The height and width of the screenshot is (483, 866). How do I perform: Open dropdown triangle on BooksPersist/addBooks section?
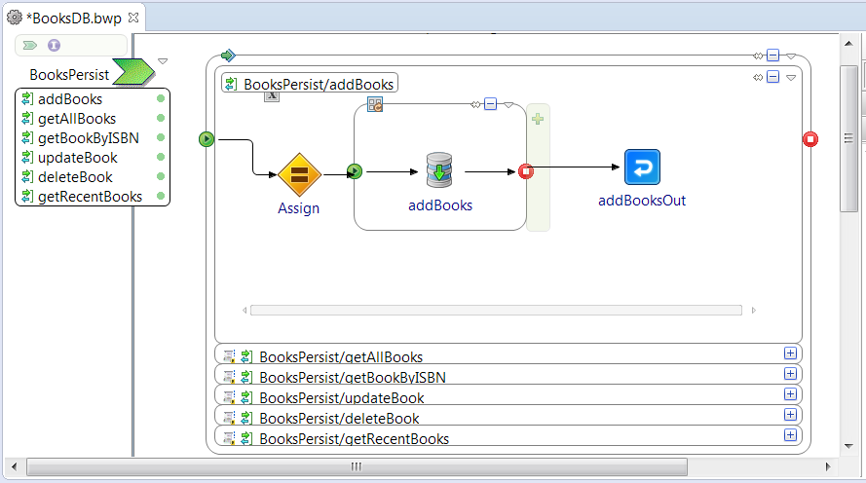click(791, 78)
